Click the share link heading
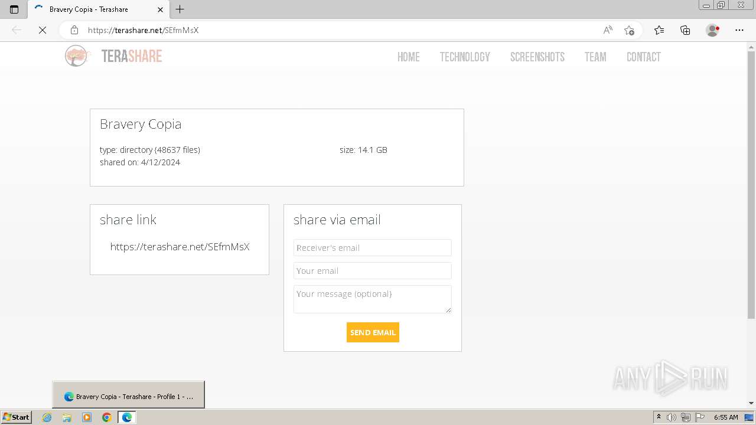 coord(128,220)
